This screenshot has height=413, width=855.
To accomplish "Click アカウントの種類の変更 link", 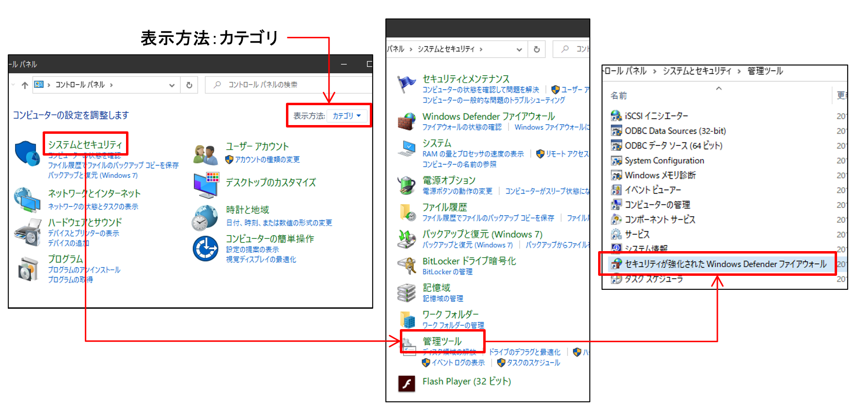I will click(268, 159).
